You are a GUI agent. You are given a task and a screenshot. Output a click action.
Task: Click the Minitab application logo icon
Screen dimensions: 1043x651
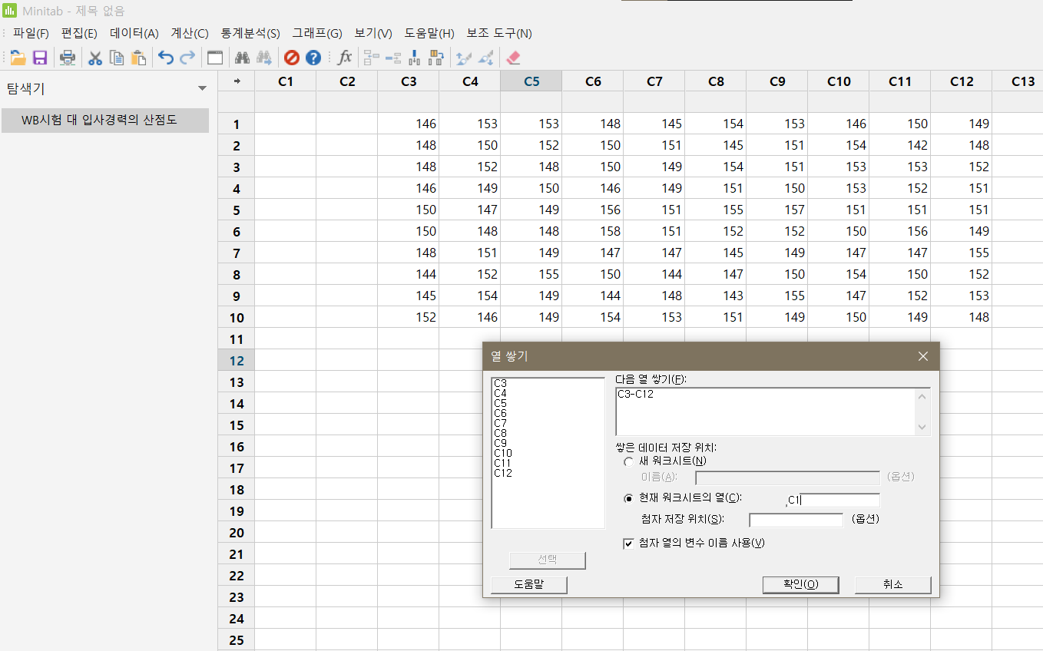tap(10, 11)
